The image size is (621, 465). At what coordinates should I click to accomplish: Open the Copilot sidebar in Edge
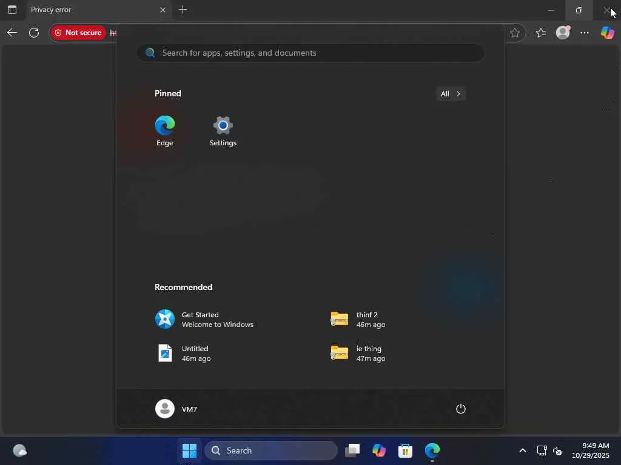pyautogui.click(x=607, y=33)
